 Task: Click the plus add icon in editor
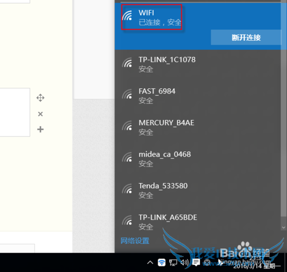coord(40,130)
